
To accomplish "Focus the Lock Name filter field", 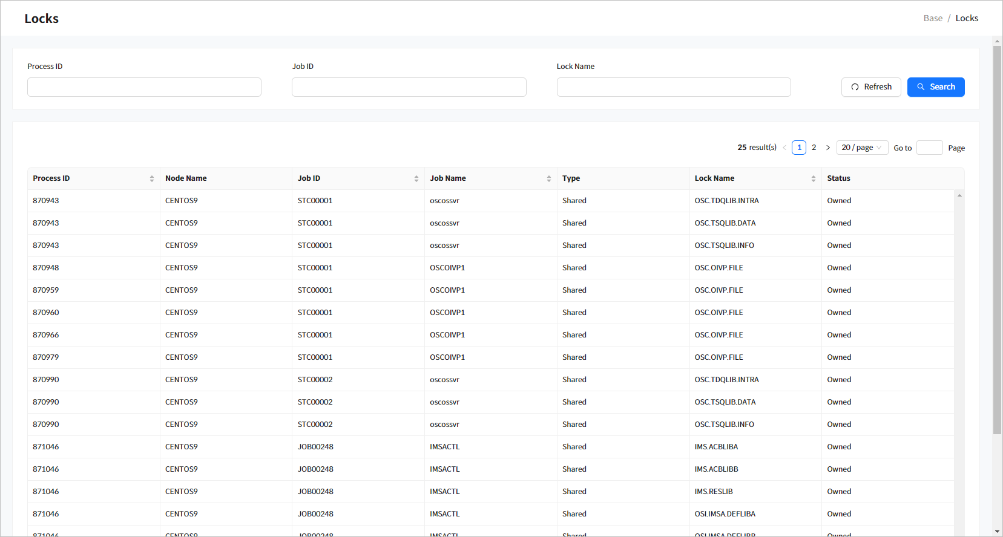I will tap(674, 87).
